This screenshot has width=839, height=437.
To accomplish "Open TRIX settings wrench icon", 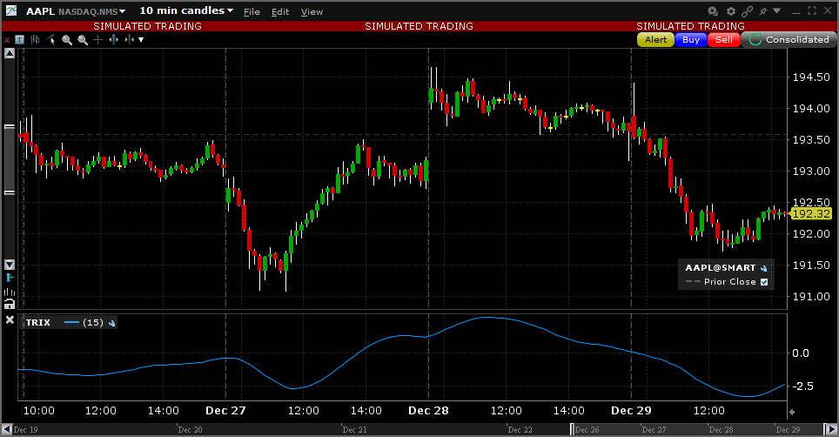I will pyautogui.click(x=111, y=323).
